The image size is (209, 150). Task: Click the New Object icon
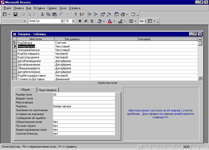123,14
